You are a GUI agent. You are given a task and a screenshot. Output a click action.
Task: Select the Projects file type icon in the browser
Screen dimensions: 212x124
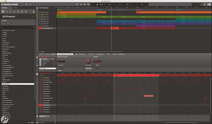click(x=3, y=12)
